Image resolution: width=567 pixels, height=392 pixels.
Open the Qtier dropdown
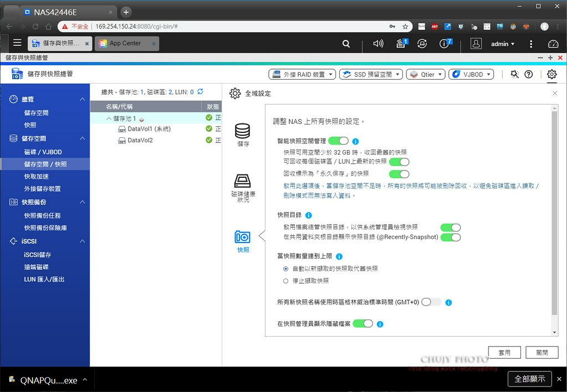pyautogui.click(x=426, y=74)
